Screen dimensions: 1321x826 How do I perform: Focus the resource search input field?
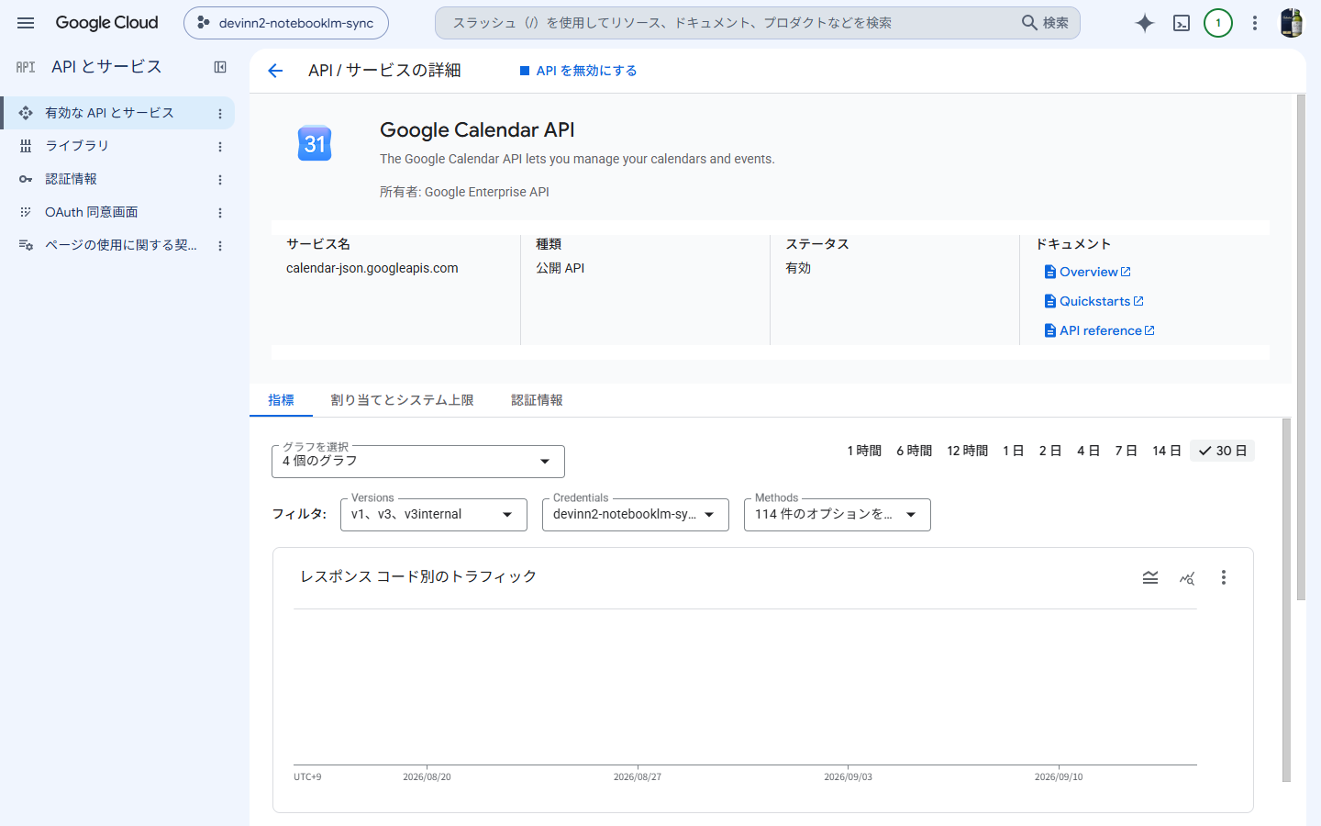click(725, 23)
